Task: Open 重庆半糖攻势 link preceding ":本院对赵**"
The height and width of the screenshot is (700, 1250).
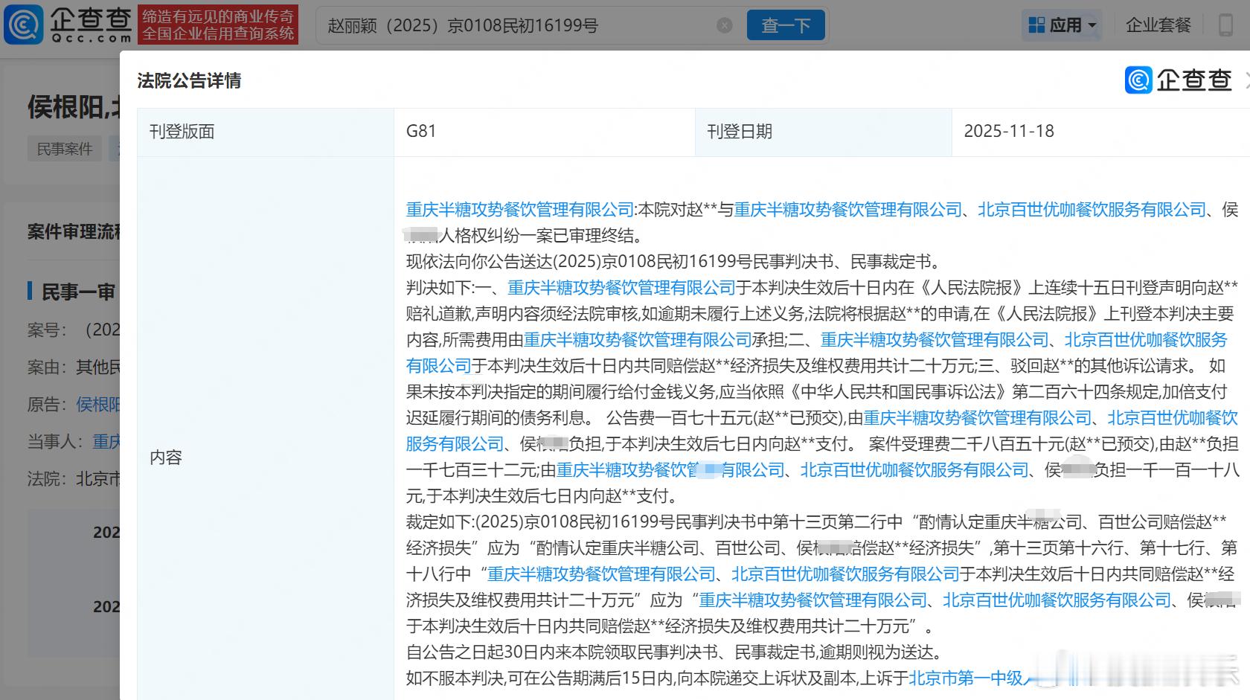Action: pos(520,210)
